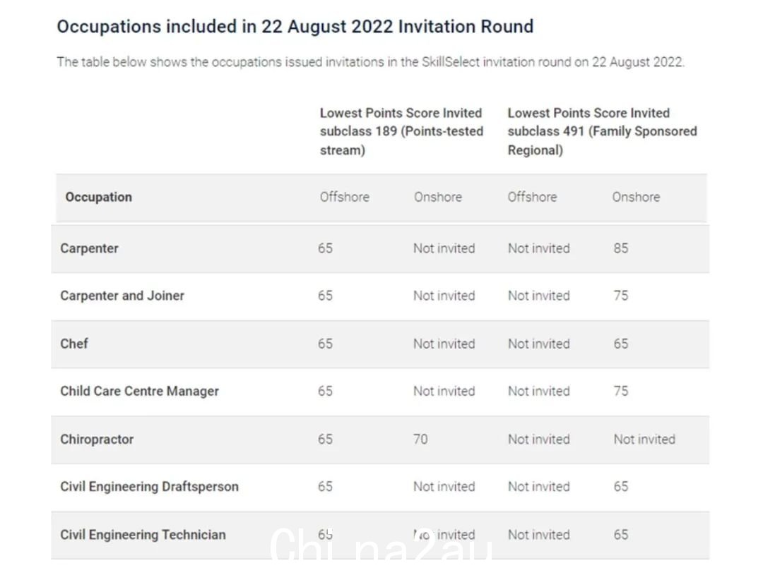
Task: Click Carpenter's 491 onshore score of 85
Action: [x=621, y=248]
